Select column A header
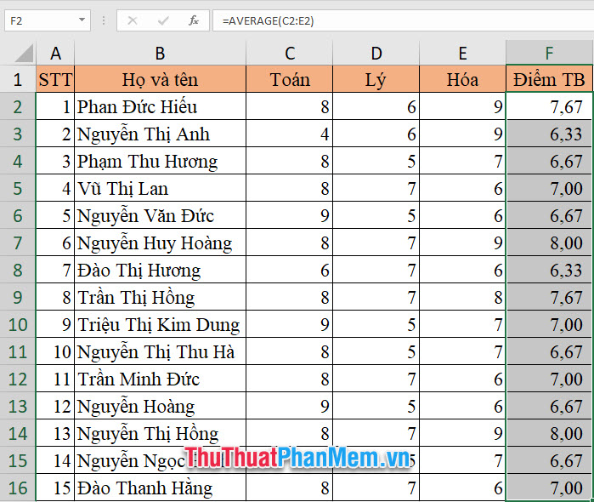 coord(55,53)
